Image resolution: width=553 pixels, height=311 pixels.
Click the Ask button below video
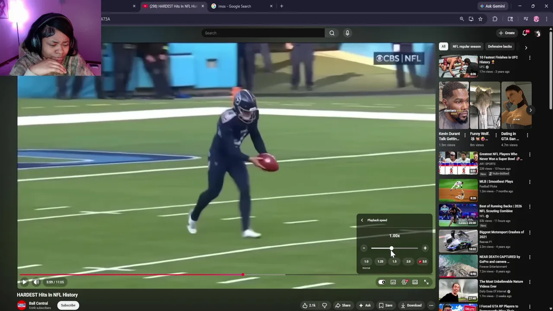pyautogui.click(x=365, y=305)
